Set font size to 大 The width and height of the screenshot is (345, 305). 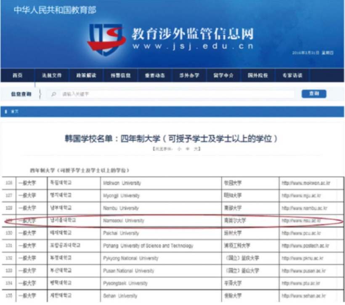coord(196,149)
